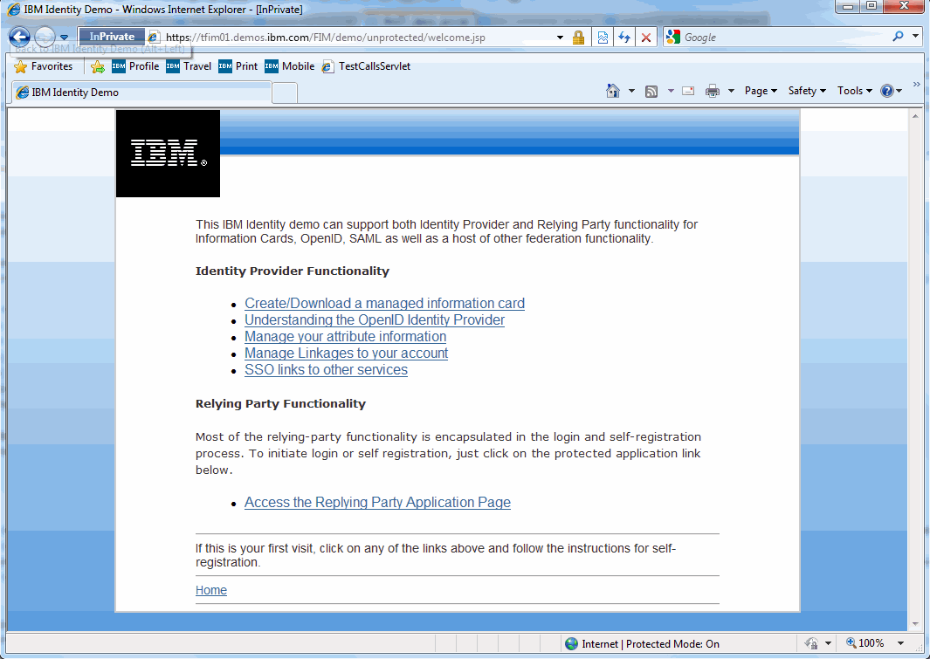Click the InPrivate indicator badge
This screenshot has width=930, height=659.
pyautogui.click(x=112, y=37)
